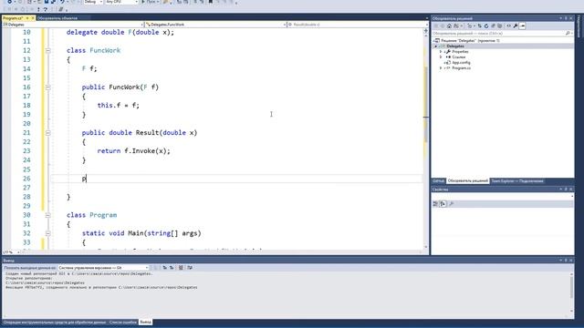
Task: Open Properties wrench icon in Solution Explorer toolbar
Action: coord(516,26)
